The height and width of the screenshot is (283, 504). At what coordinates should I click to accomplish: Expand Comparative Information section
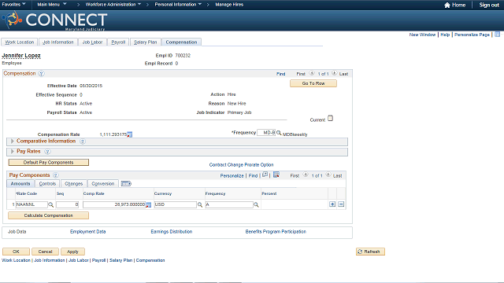click(13, 141)
